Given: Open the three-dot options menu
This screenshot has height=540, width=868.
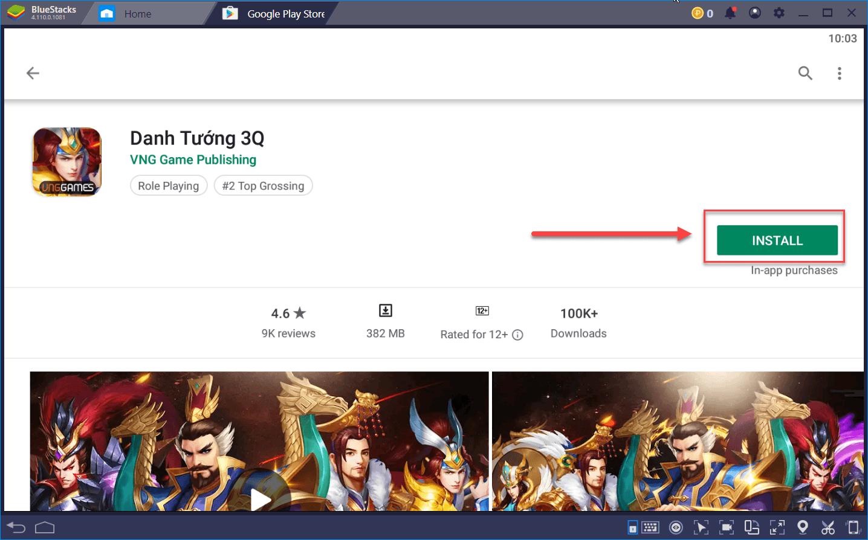Looking at the screenshot, I should click(839, 73).
